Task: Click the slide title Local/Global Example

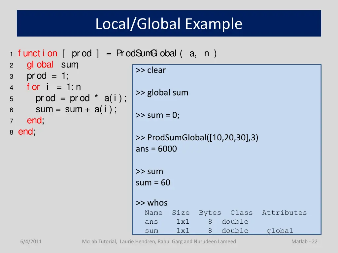Action: click(x=168, y=23)
